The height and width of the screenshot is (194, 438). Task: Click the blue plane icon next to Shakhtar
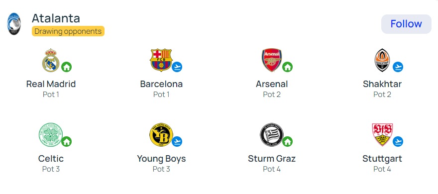(x=398, y=67)
